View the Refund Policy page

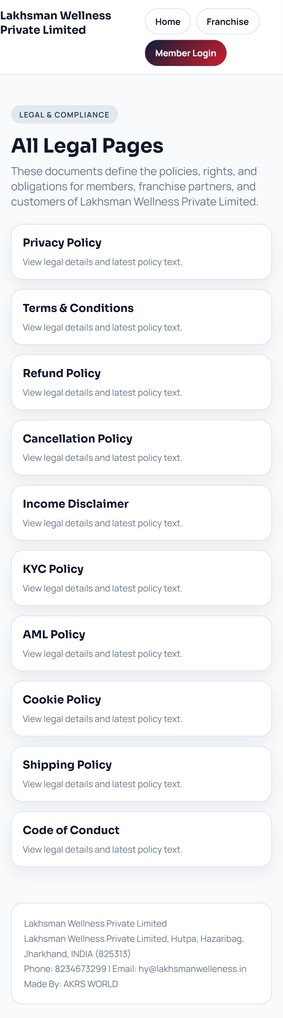(141, 382)
